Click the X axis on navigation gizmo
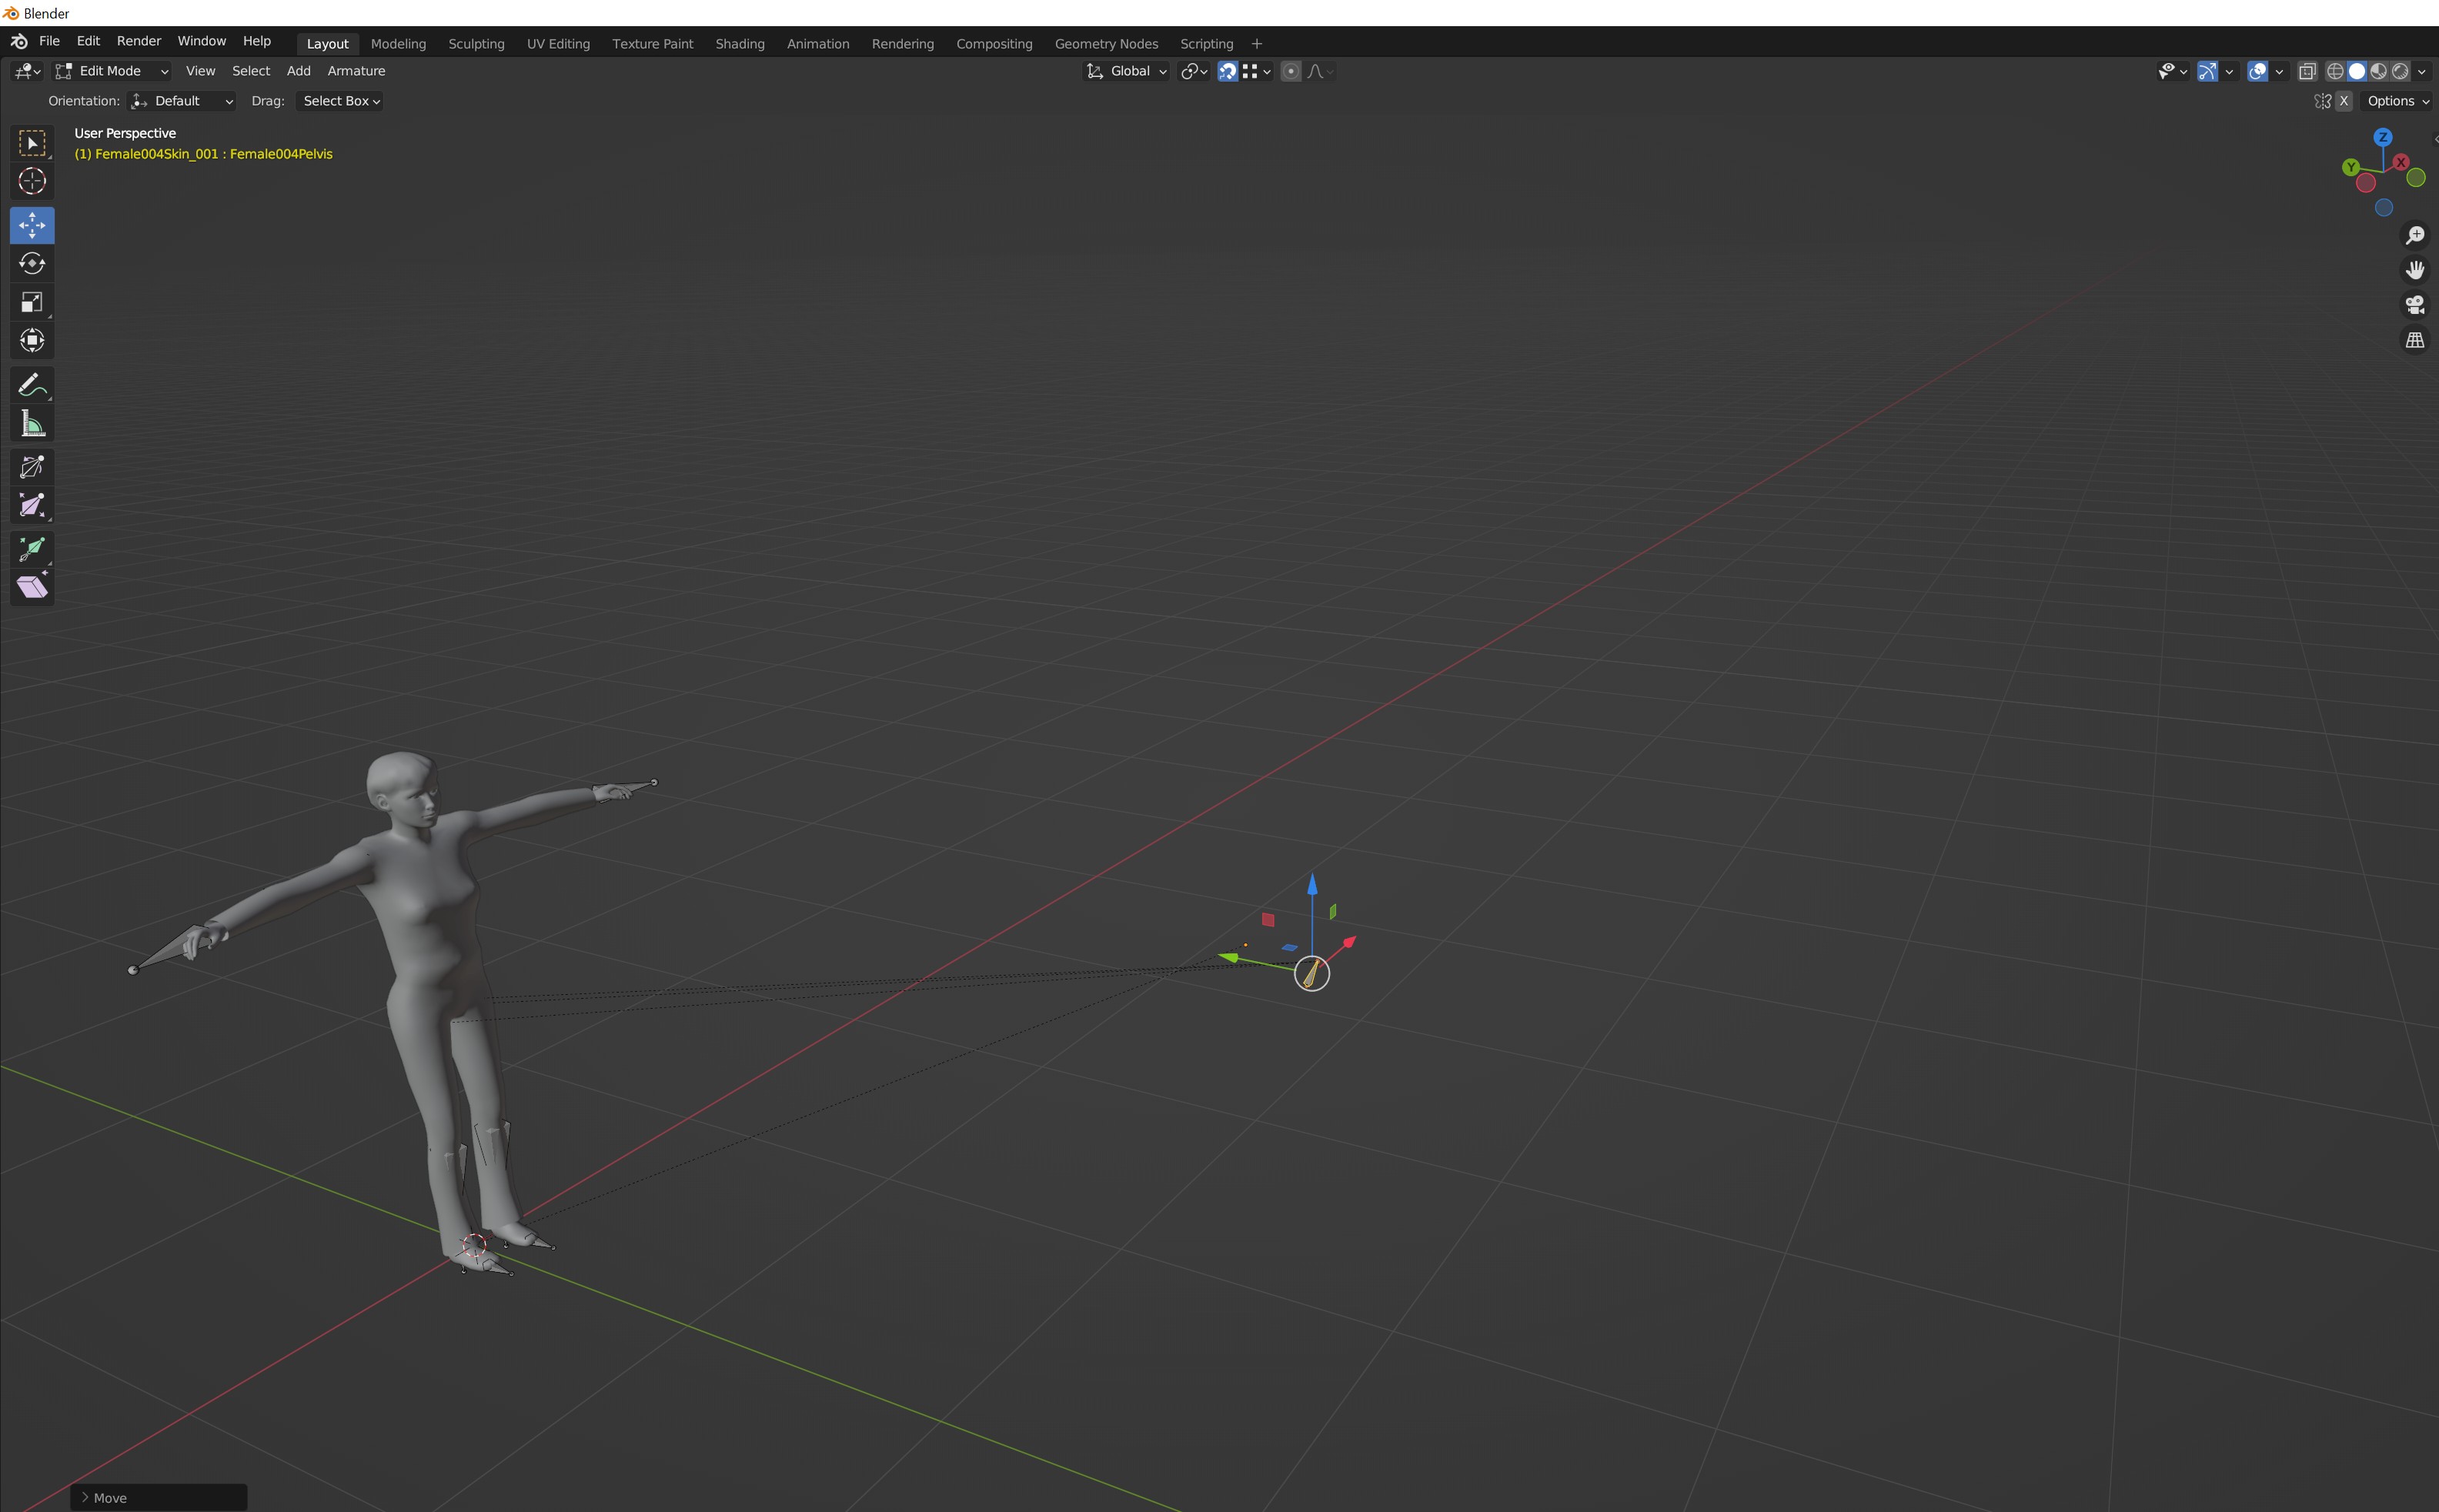Screen dimensions: 2439x1512 [2400, 162]
